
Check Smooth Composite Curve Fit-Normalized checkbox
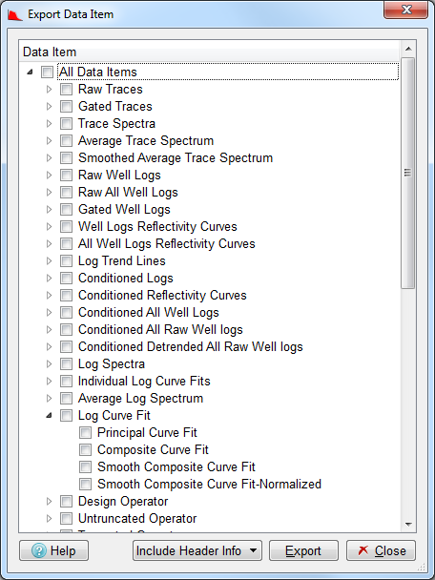(86, 484)
